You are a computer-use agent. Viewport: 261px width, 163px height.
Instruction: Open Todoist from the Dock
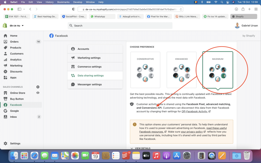click(126, 156)
